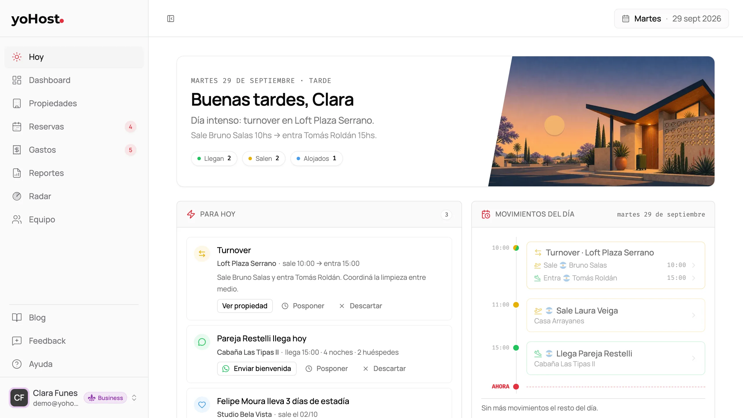Viewport: 743px width, 418px height.
Task: Go to Dashboard in the sidebar
Action: coord(74,80)
